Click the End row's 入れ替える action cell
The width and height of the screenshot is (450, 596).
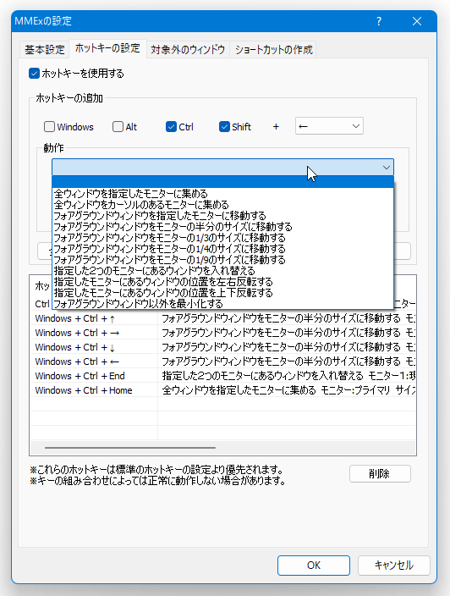[287, 376]
